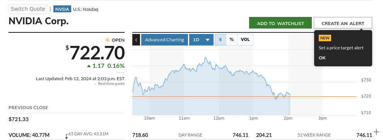Click the volume 65-day average arrow marker
383x140 pixels.
point(67,137)
